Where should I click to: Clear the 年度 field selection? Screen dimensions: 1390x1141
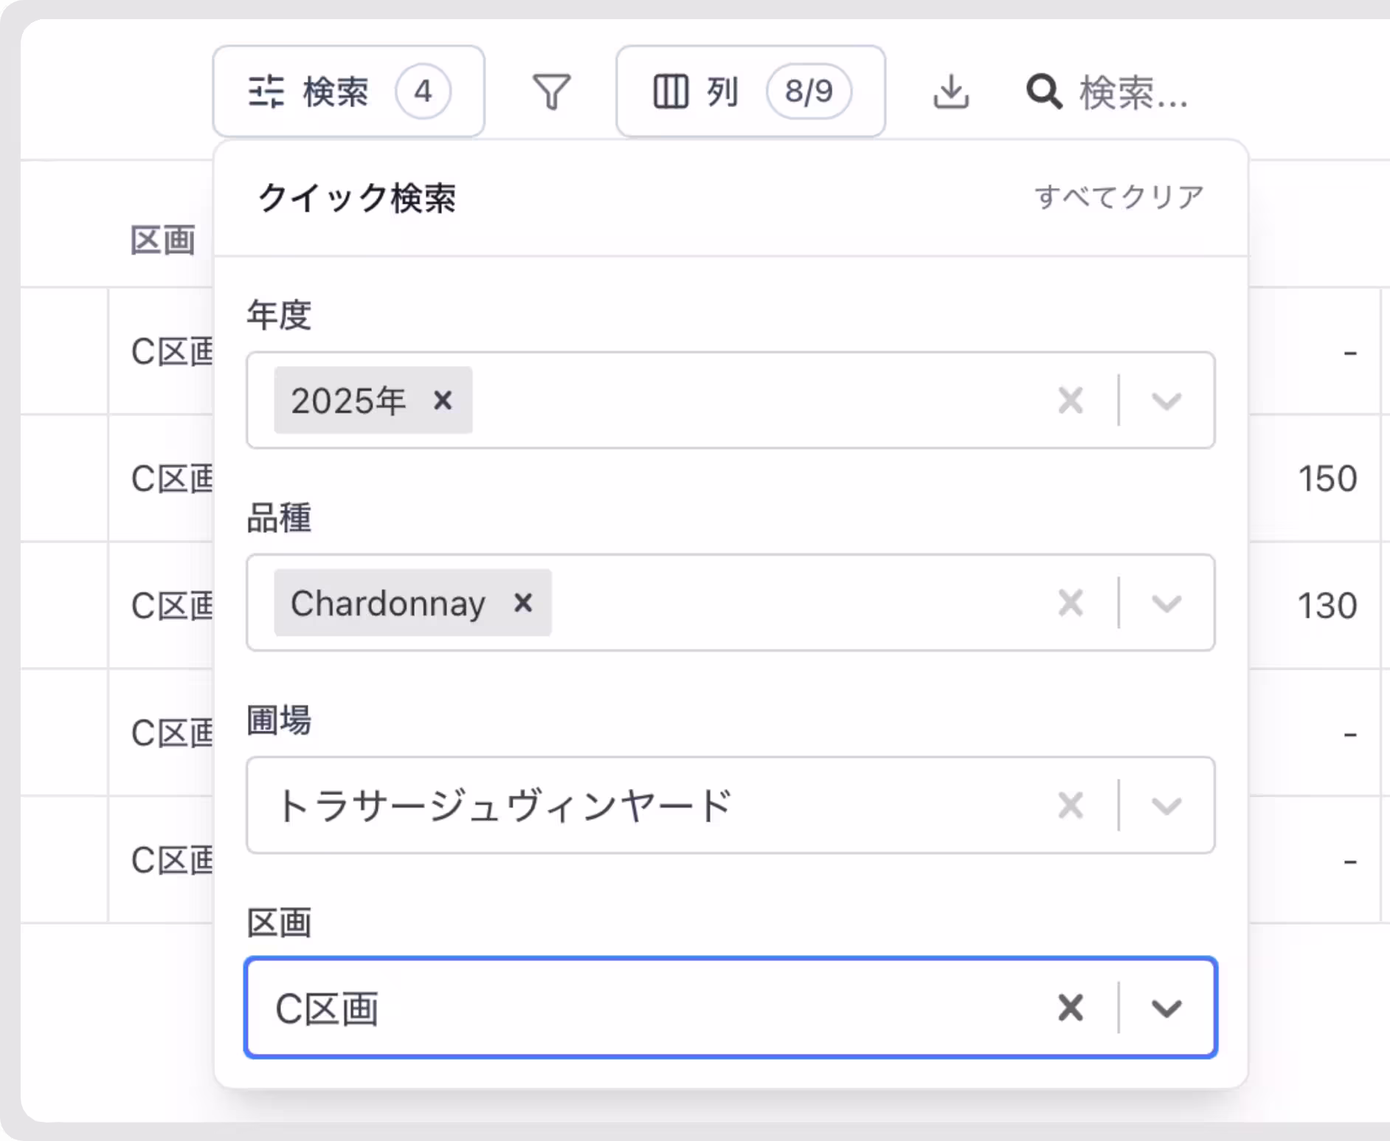tap(1070, 400)
